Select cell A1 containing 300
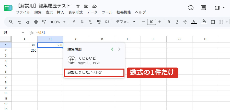Screen dimensions: 230x110 click(x=25, y=45)
